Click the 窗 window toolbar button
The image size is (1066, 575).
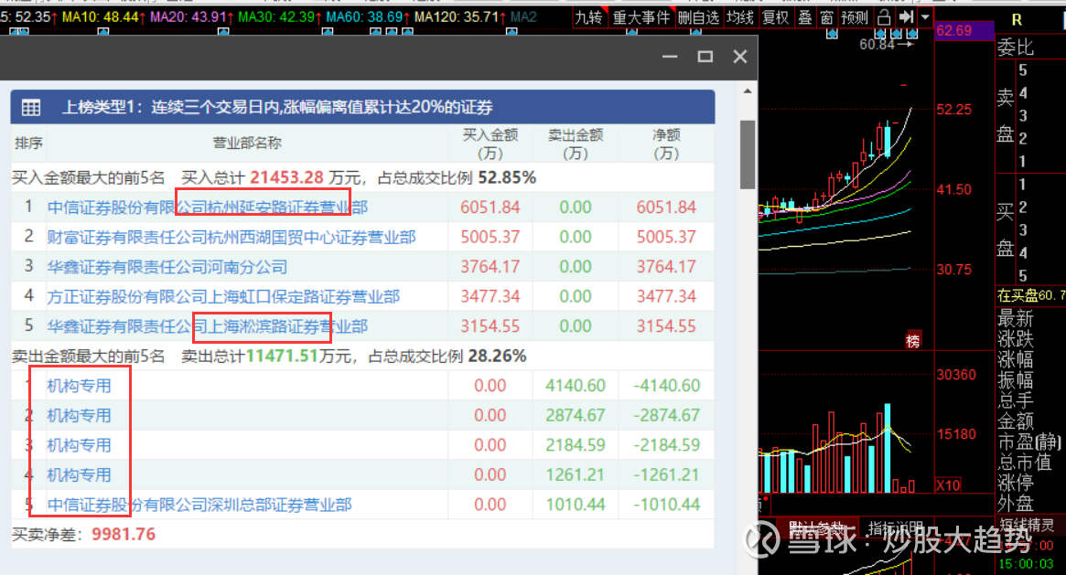coord(826,17)
